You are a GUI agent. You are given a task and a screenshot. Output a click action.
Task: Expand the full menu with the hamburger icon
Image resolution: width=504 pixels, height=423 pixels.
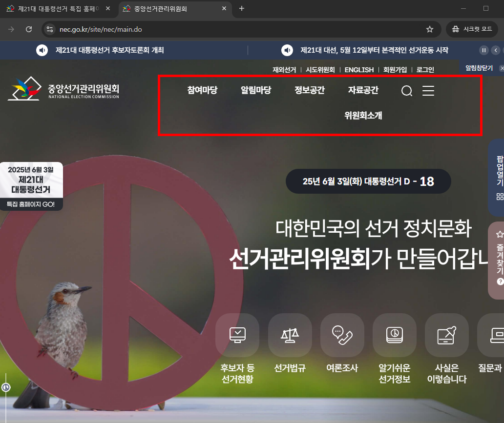[x=428, y=91]
